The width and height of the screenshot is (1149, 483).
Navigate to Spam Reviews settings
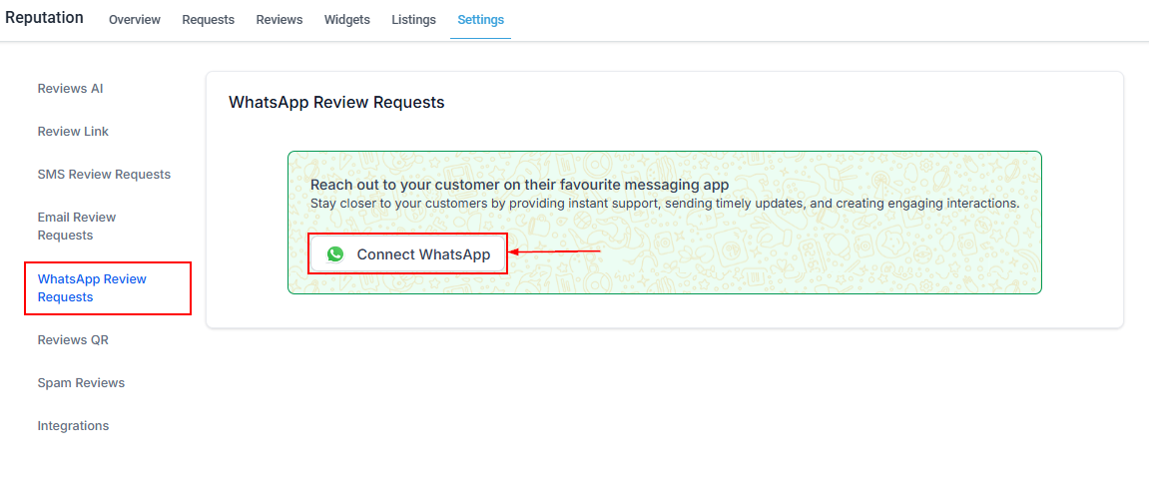coord(81,383)
